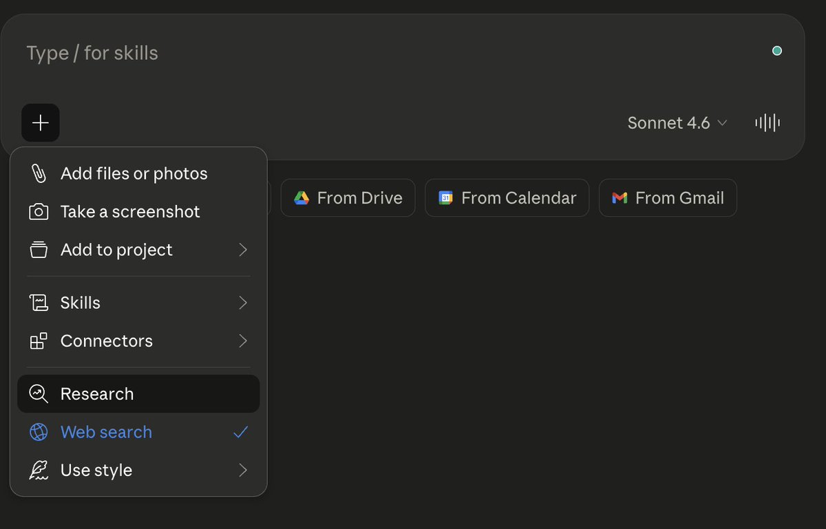This screenshot has width=826, height=529.
Task: Click the plus attachment button
Action: tap(41, 123)
